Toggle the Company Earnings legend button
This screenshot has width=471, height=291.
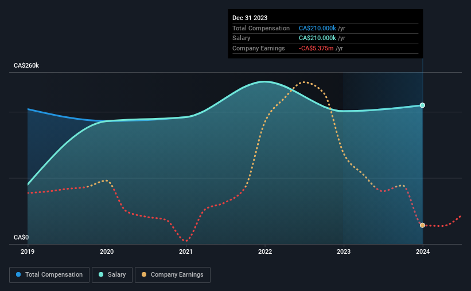point(173,275)
